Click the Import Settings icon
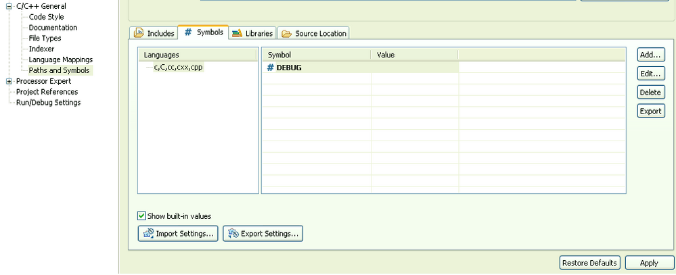 click(148, 234)
